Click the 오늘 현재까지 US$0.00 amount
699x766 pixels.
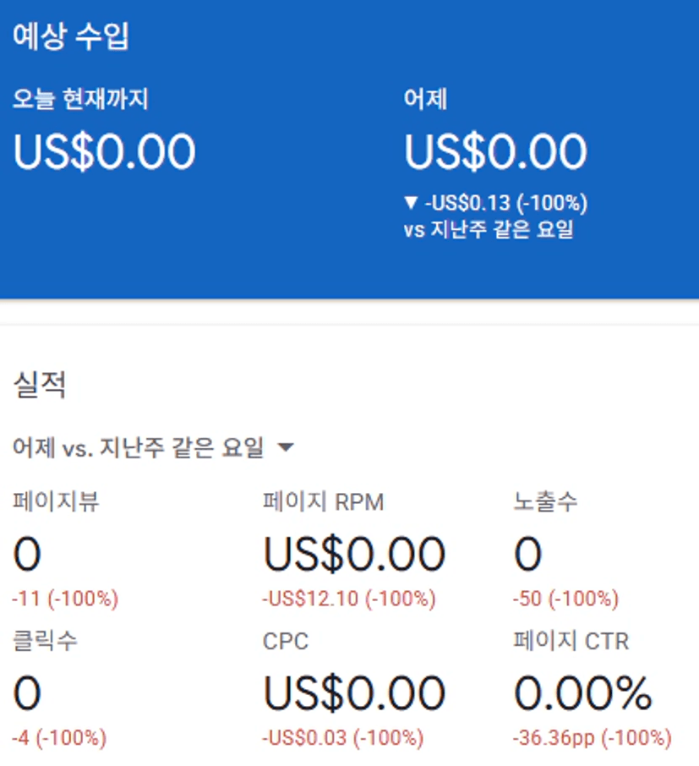(x=104, y=152)
